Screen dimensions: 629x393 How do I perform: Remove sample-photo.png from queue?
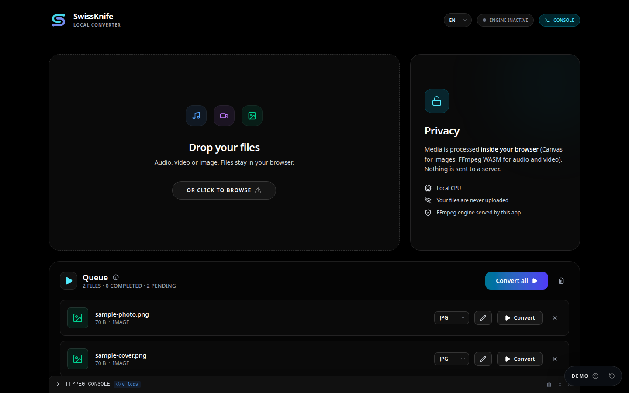[x=555, y=318]
